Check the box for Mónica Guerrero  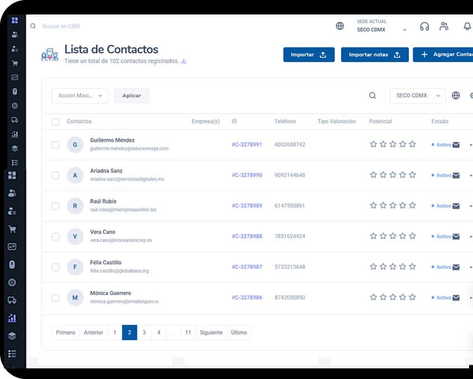click(x=55, y=298)
